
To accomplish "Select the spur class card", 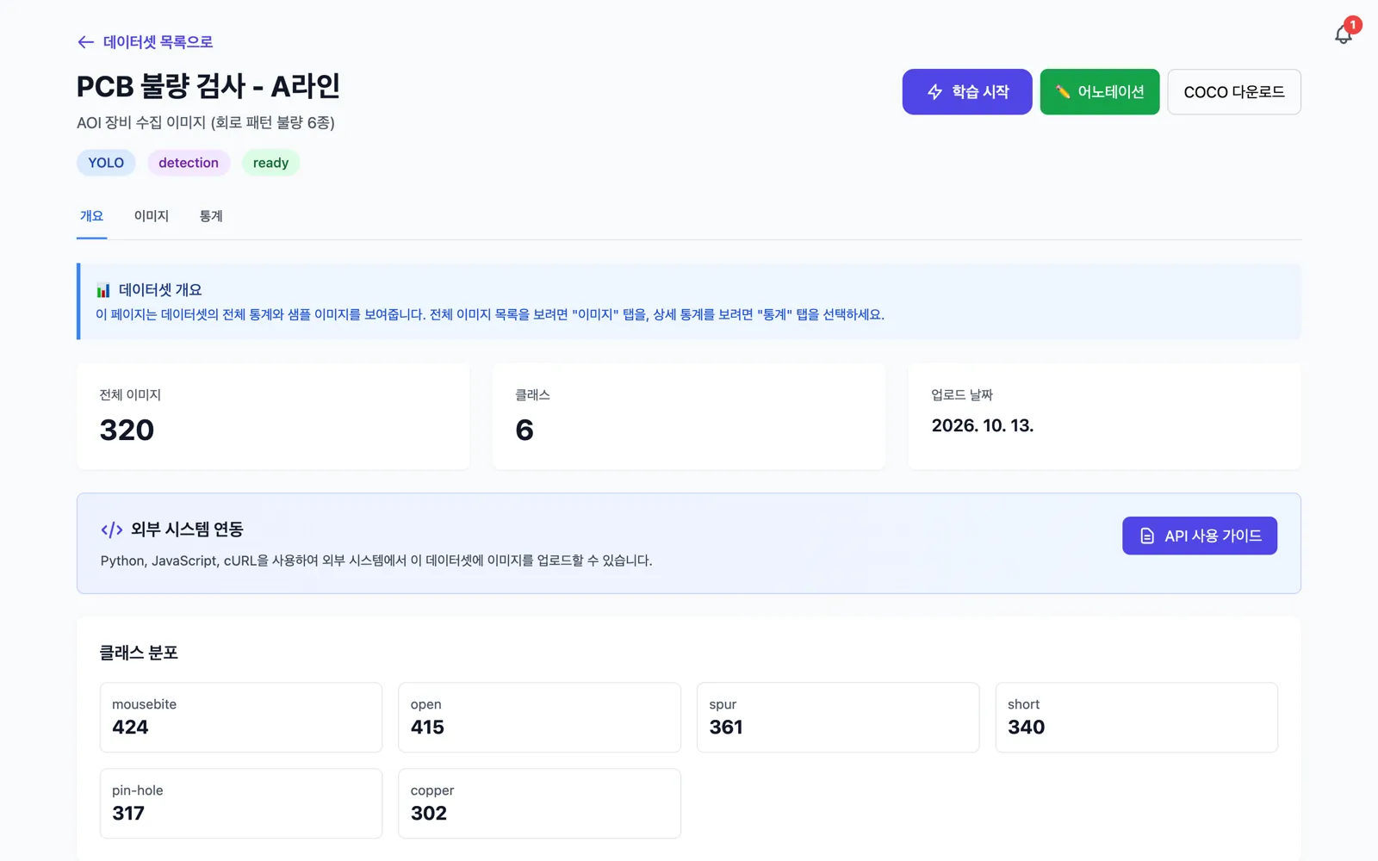I will coord(838,717).
